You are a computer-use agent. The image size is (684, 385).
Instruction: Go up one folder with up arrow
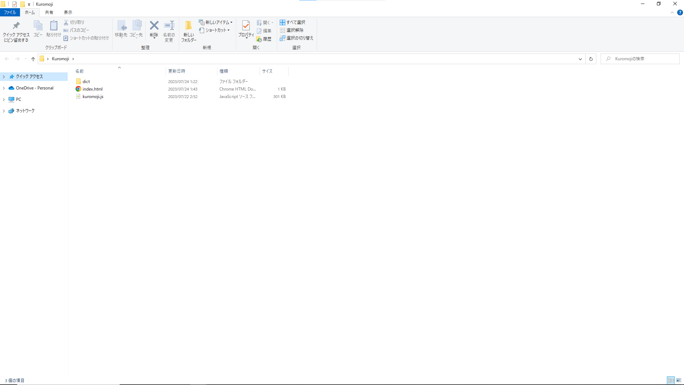[x=33, y=59]
